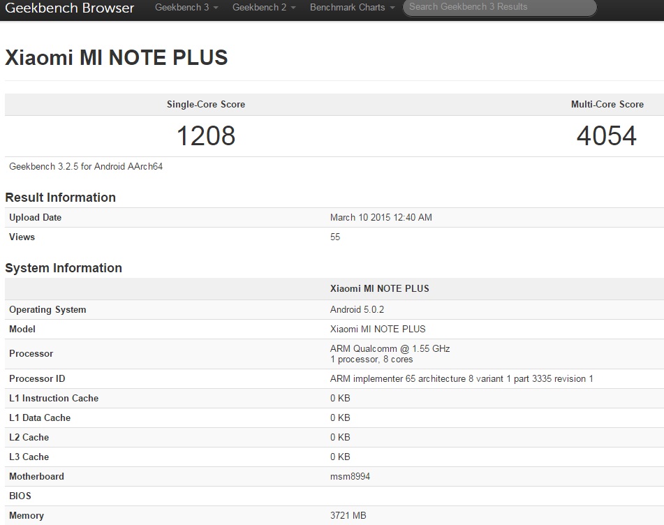664x525 pixels.
Task: Open the Geekbench Browser home link
Action: [69, 8]
